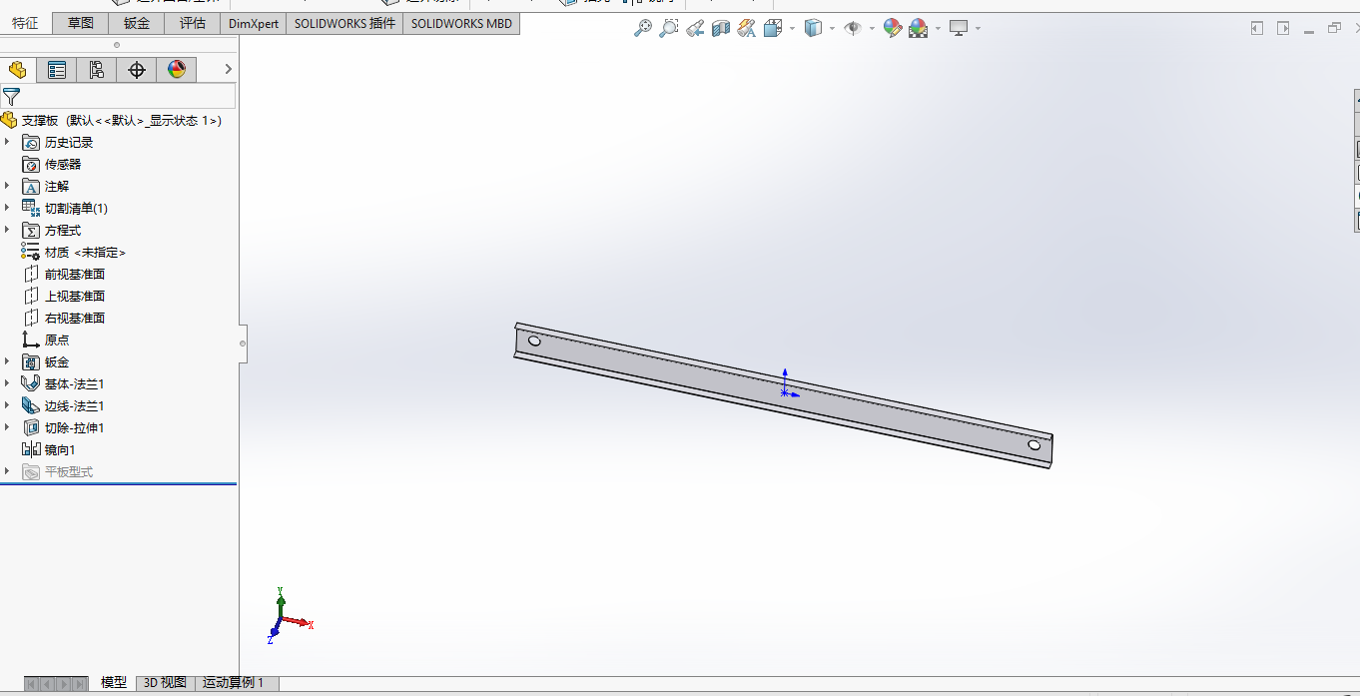Screen dimensions: 1360x696
Task: Open the Display Style dropdown arrow
Action: 832,28
